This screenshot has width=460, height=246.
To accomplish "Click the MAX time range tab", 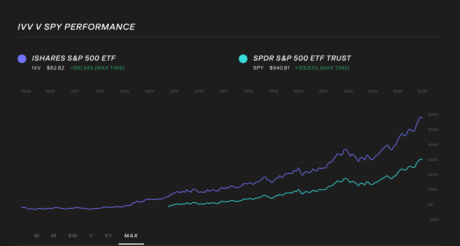I will point(131,236).
